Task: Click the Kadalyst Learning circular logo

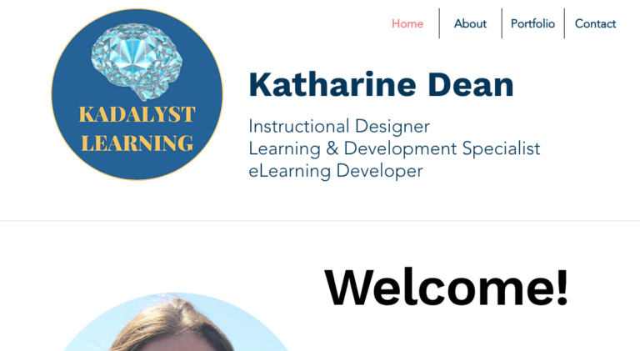Action: click(137, 94)
